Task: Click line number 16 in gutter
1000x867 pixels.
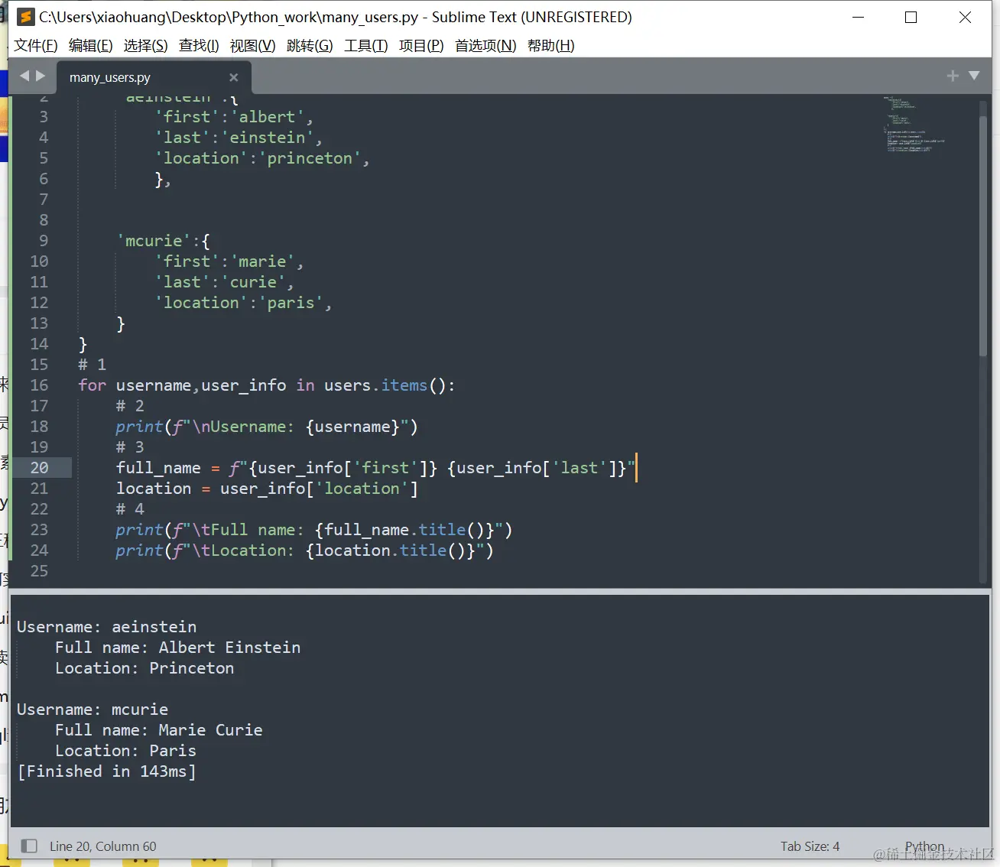Action: [x=39, y=385]
